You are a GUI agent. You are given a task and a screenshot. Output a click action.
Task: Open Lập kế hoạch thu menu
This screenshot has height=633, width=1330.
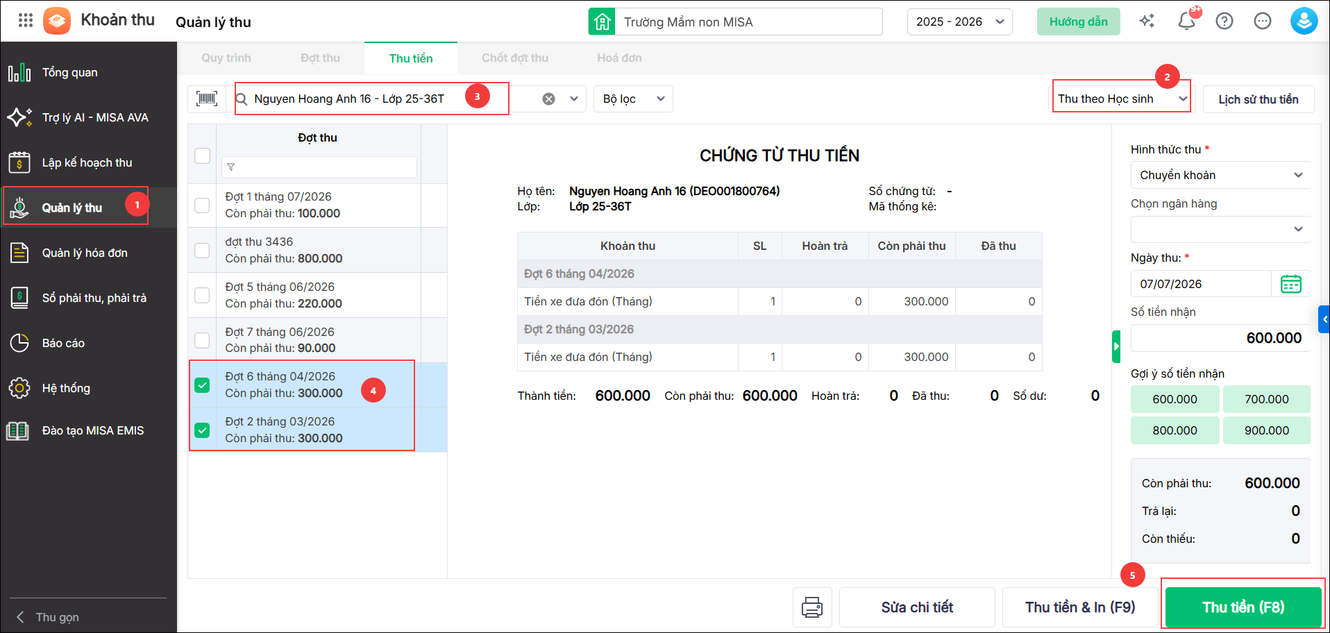pyautogui.click(x=88, y=162)
